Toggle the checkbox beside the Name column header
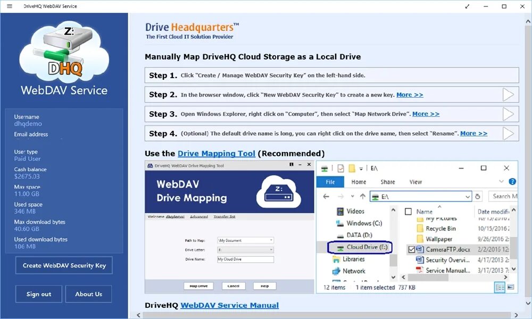This screenshot has height=319, width=532. tap(409, 212)
